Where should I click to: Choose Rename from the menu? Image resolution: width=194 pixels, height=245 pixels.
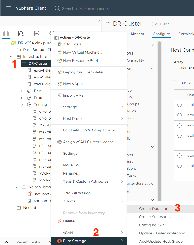coord(71,173)
